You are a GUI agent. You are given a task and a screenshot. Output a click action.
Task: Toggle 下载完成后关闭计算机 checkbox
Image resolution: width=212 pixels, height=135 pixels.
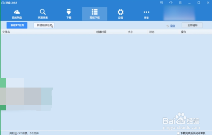pyautogui.click(x=178, y=133)
